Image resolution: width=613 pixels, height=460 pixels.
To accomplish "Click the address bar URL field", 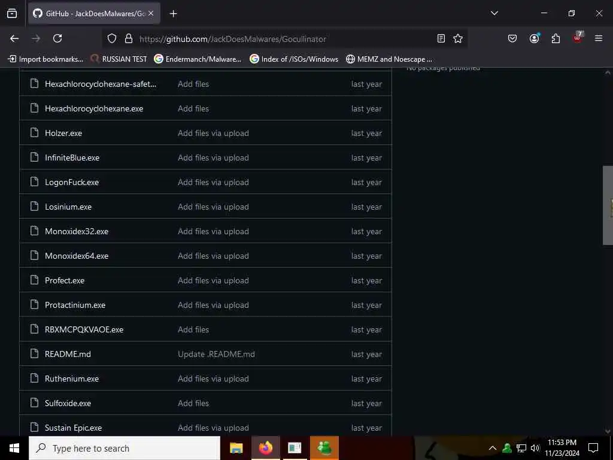I will pyautogui.click(x=284, y=39).
